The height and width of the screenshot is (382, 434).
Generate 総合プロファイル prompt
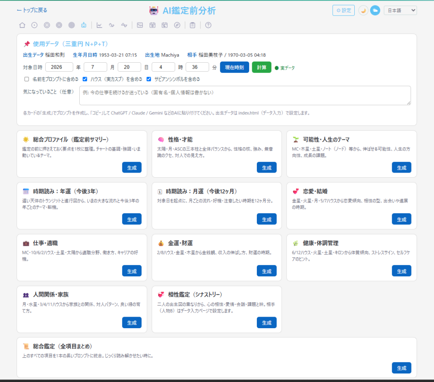click(x=132, y=167)
